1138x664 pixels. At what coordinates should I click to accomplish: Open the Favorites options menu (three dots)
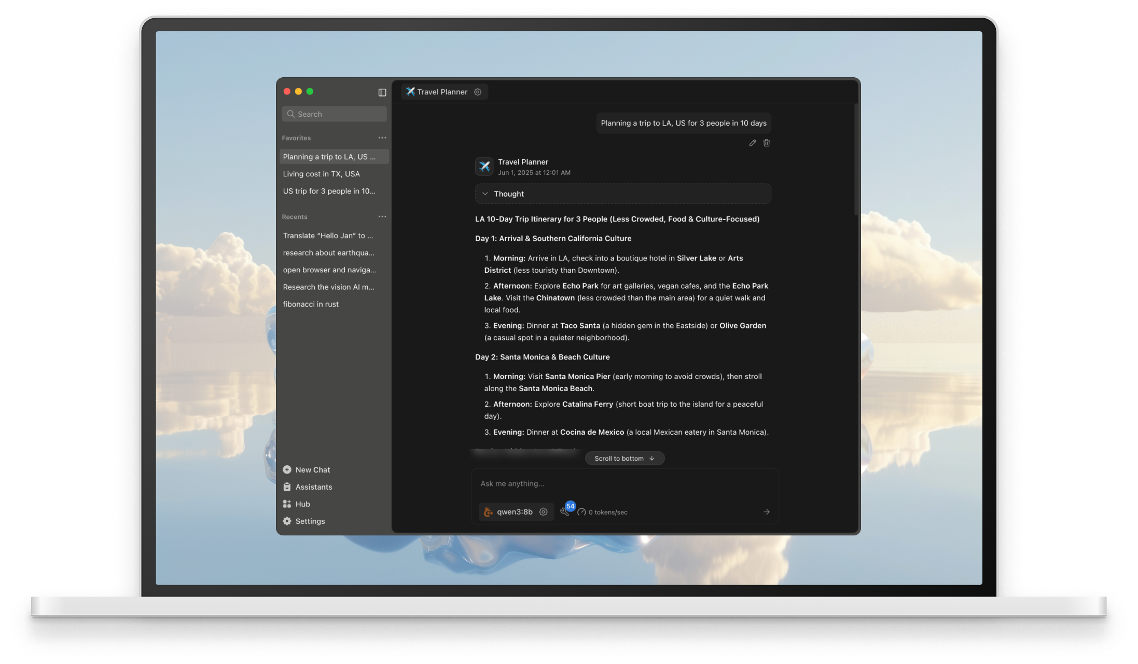[382, 138]
